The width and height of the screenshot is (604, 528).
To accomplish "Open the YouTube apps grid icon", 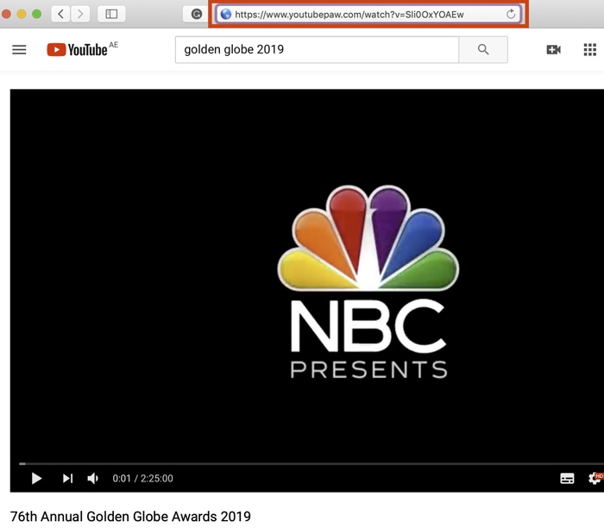I will click(589, 50).
